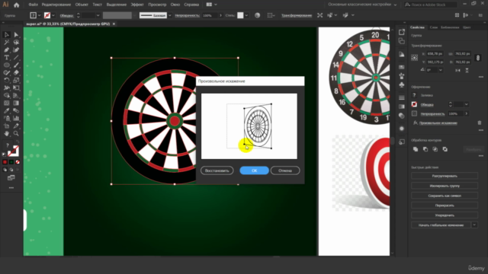
Task: Click the Разгруппировать button
Action: pos(445,176)
